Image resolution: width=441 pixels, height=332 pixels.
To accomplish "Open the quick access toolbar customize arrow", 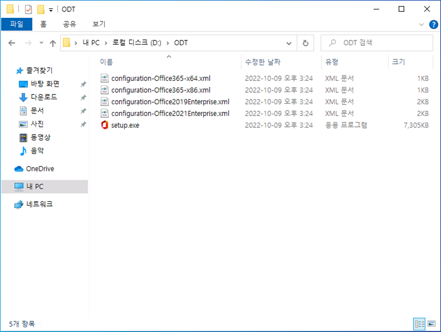I will tap(51, 10).
